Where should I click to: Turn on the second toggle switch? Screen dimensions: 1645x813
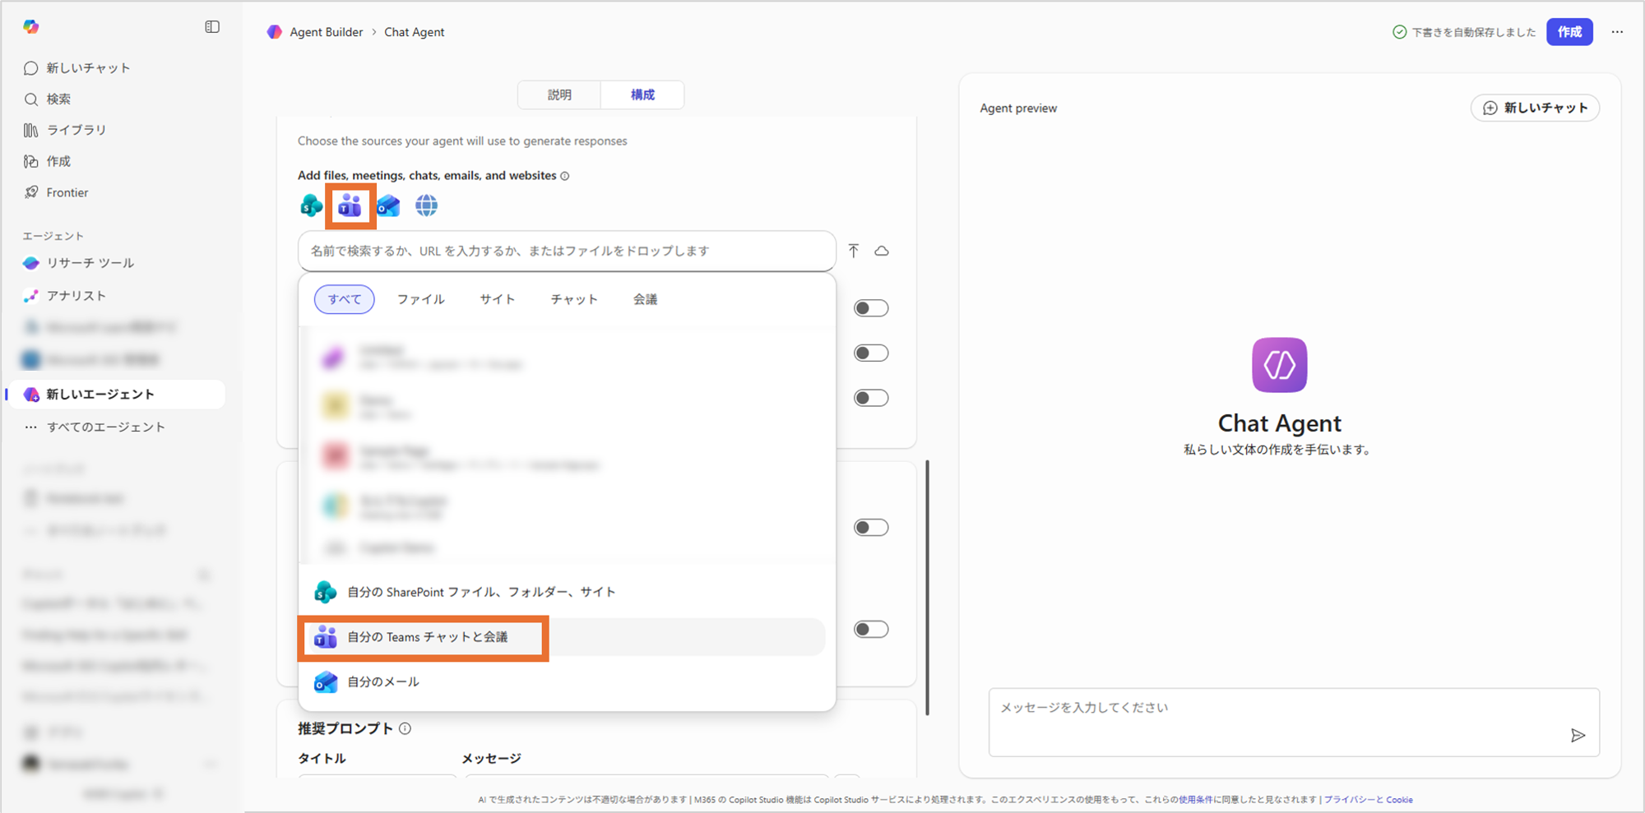pyautogui.click(x=870, y=353)
